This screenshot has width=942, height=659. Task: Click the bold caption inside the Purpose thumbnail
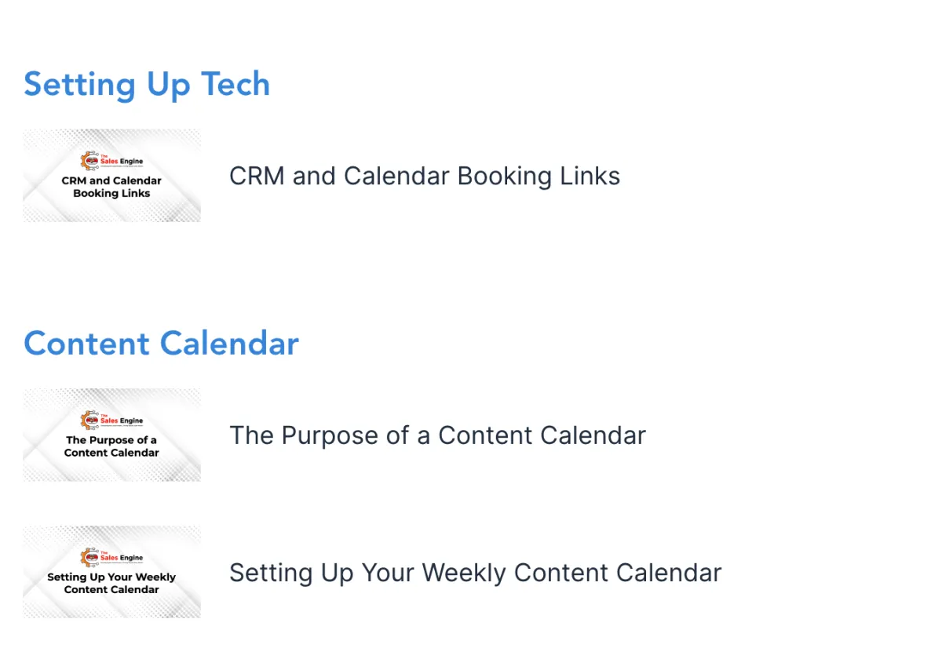click(x=111, y=446)
